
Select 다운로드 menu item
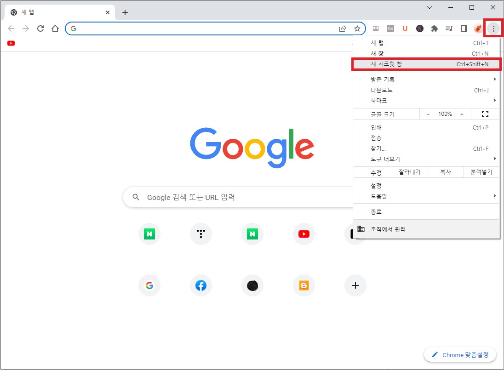point(426,90)
